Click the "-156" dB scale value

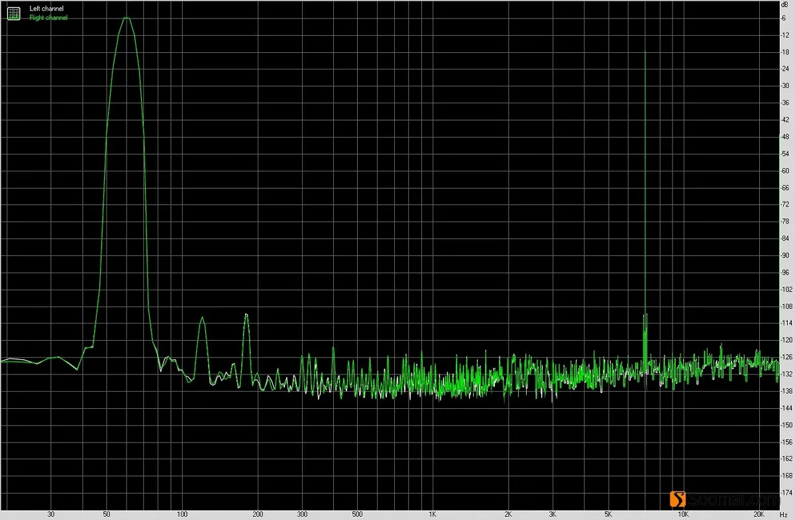786,442
